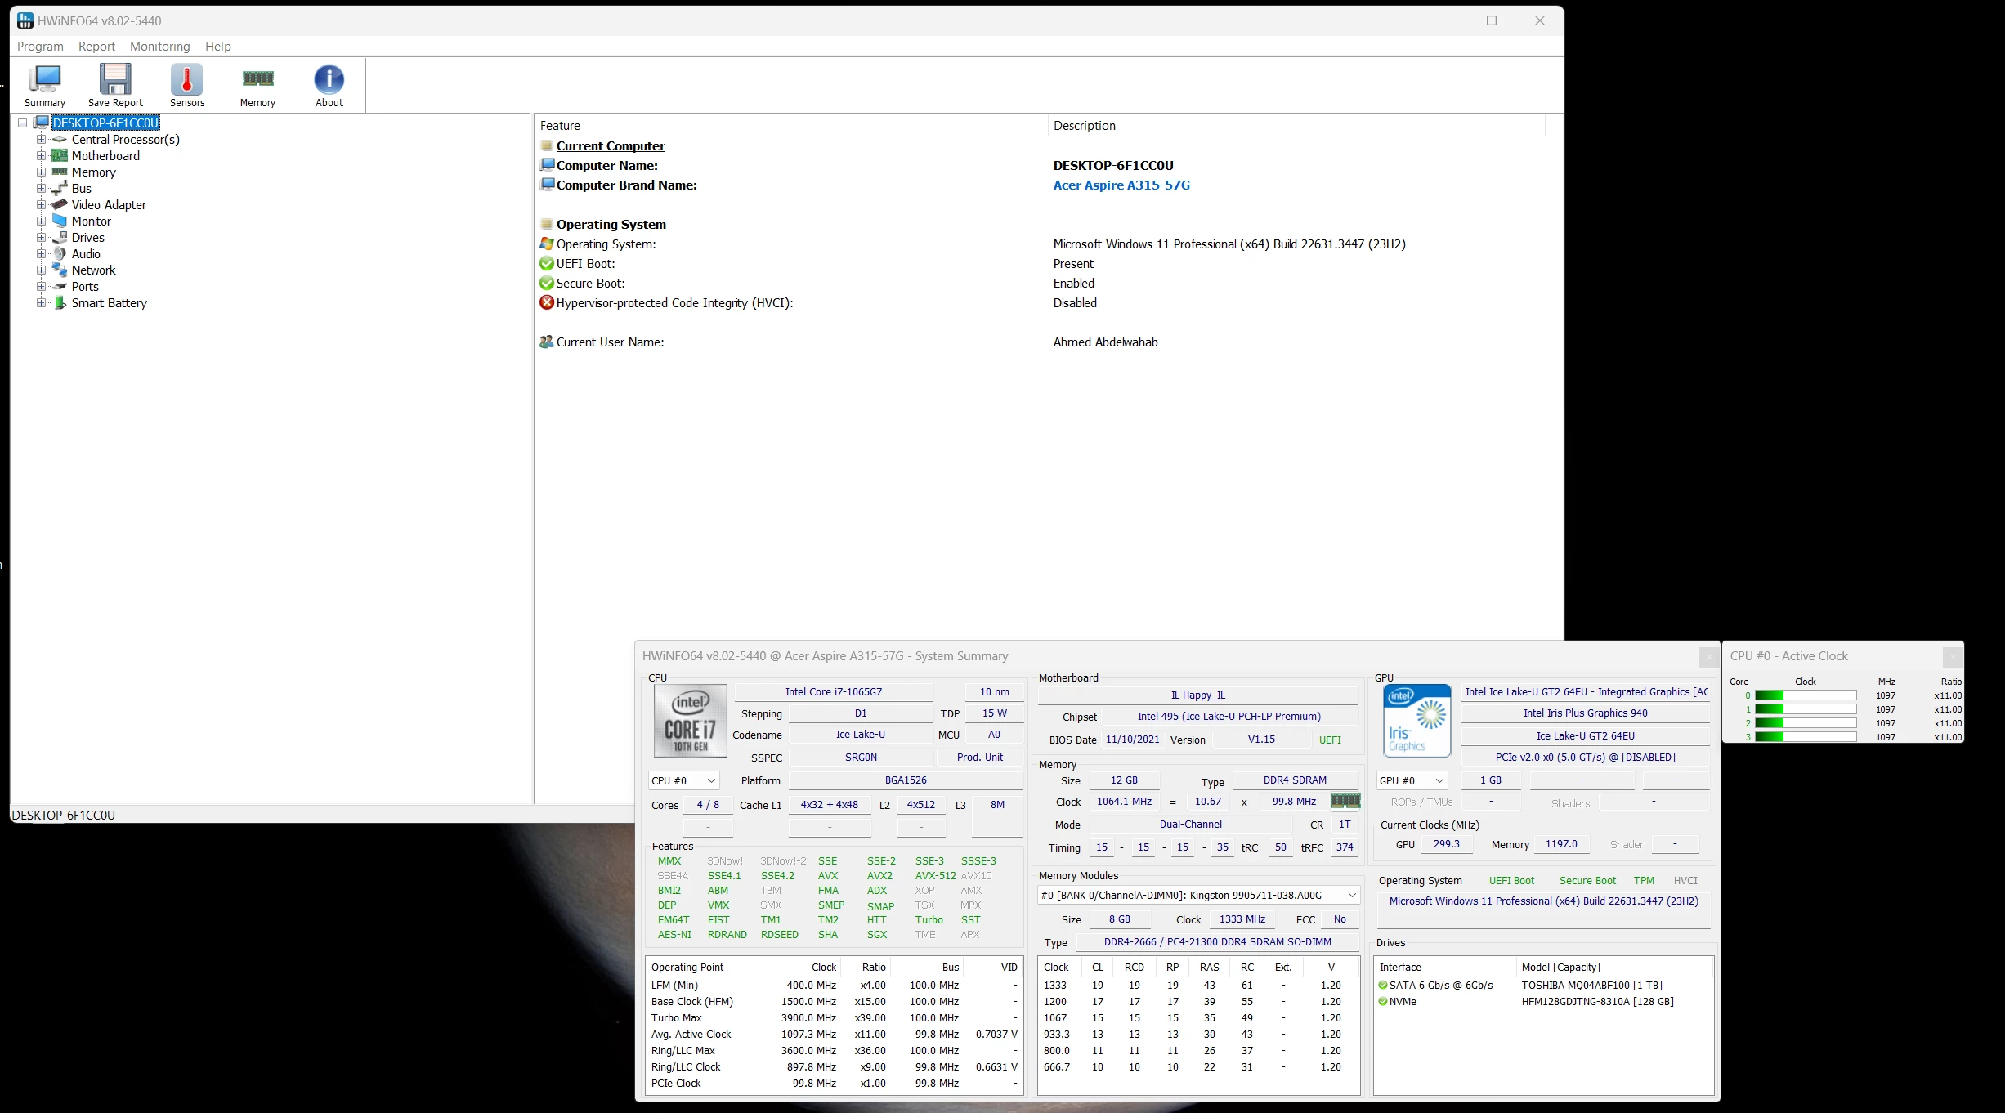The width and height of the screenshot is (2005, 1113).
Task: Expand the Memory tree node
Action: click(41, 172)
